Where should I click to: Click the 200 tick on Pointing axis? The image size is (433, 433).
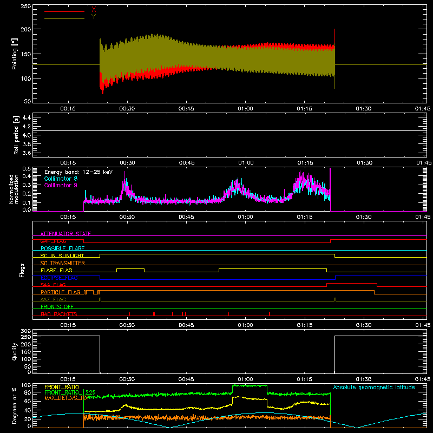(x=26, y=29)
